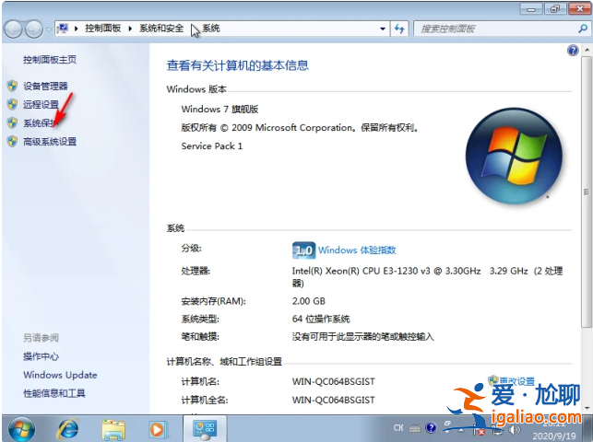Screen dimensions: 593x442
Task: Open recent pages dropdown beside navigation arrows
Action: [x=48, y=29]
